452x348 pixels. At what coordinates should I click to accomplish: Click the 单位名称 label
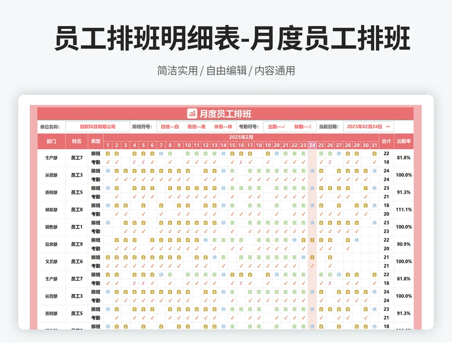pyautogui.click(x=50, y=127)
